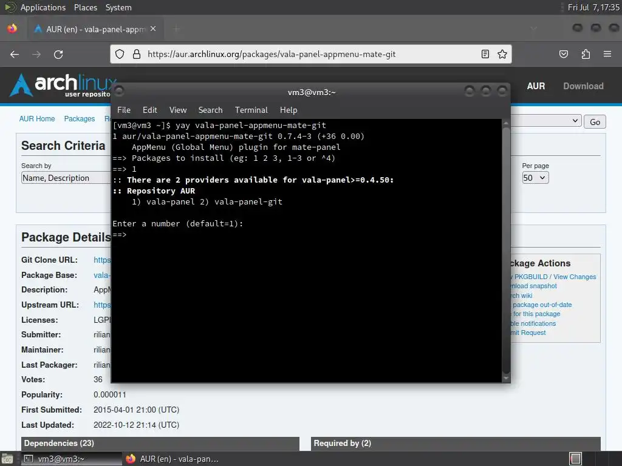Click Package Base link
The image size is (622, 466).
point(102,275)
